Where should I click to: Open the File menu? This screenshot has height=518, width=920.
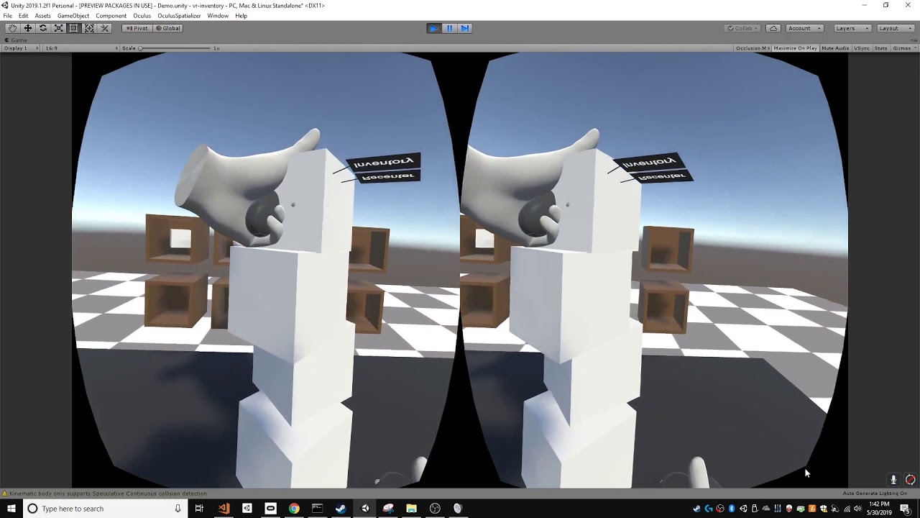click(7, 16)
